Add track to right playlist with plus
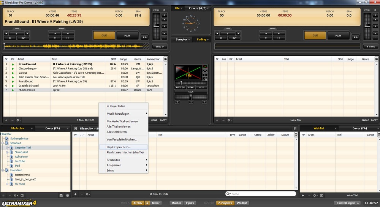 [217, 120]
